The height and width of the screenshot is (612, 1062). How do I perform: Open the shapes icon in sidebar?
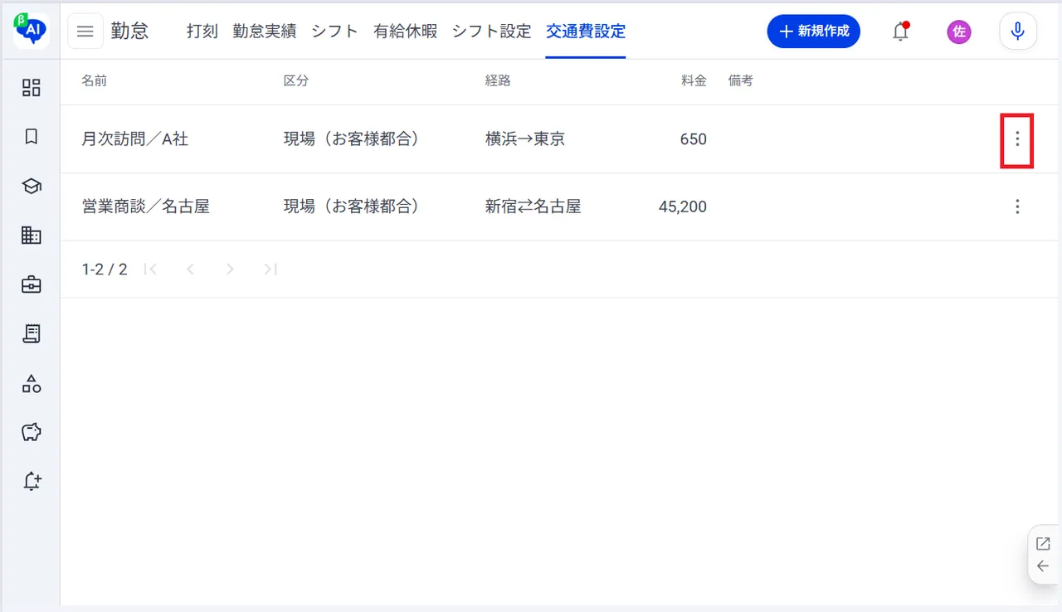(x=32, y=383)
